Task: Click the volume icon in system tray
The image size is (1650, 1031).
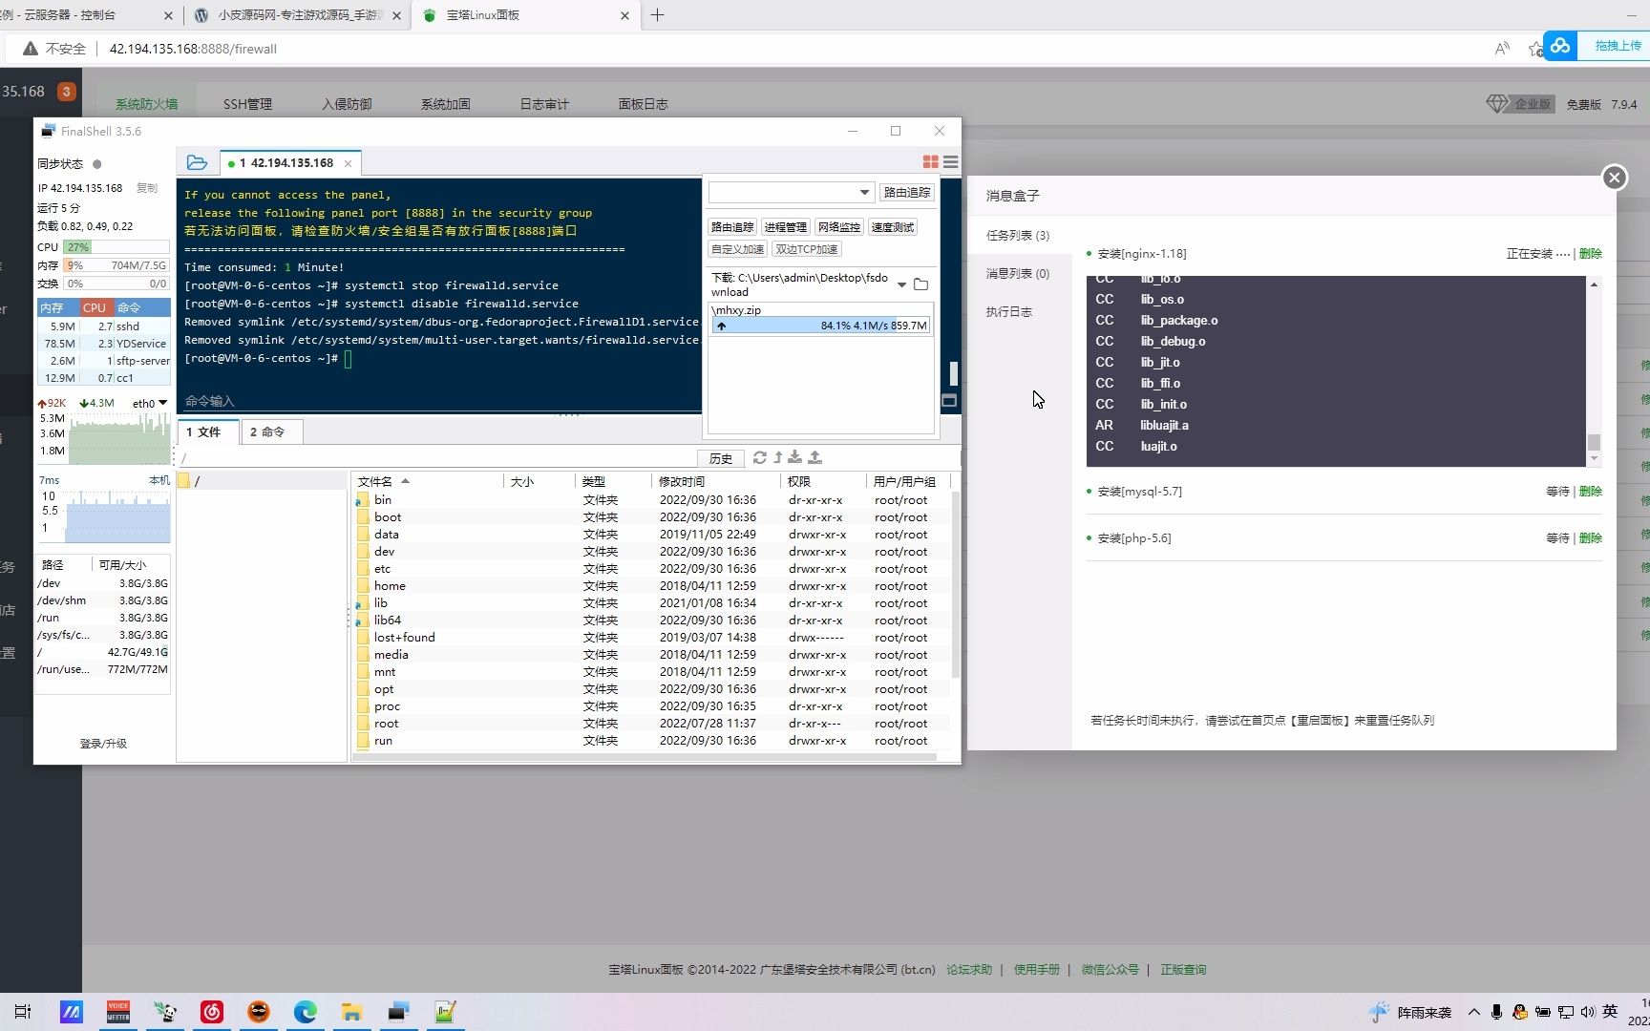Action: [x=1588, y=1012]
